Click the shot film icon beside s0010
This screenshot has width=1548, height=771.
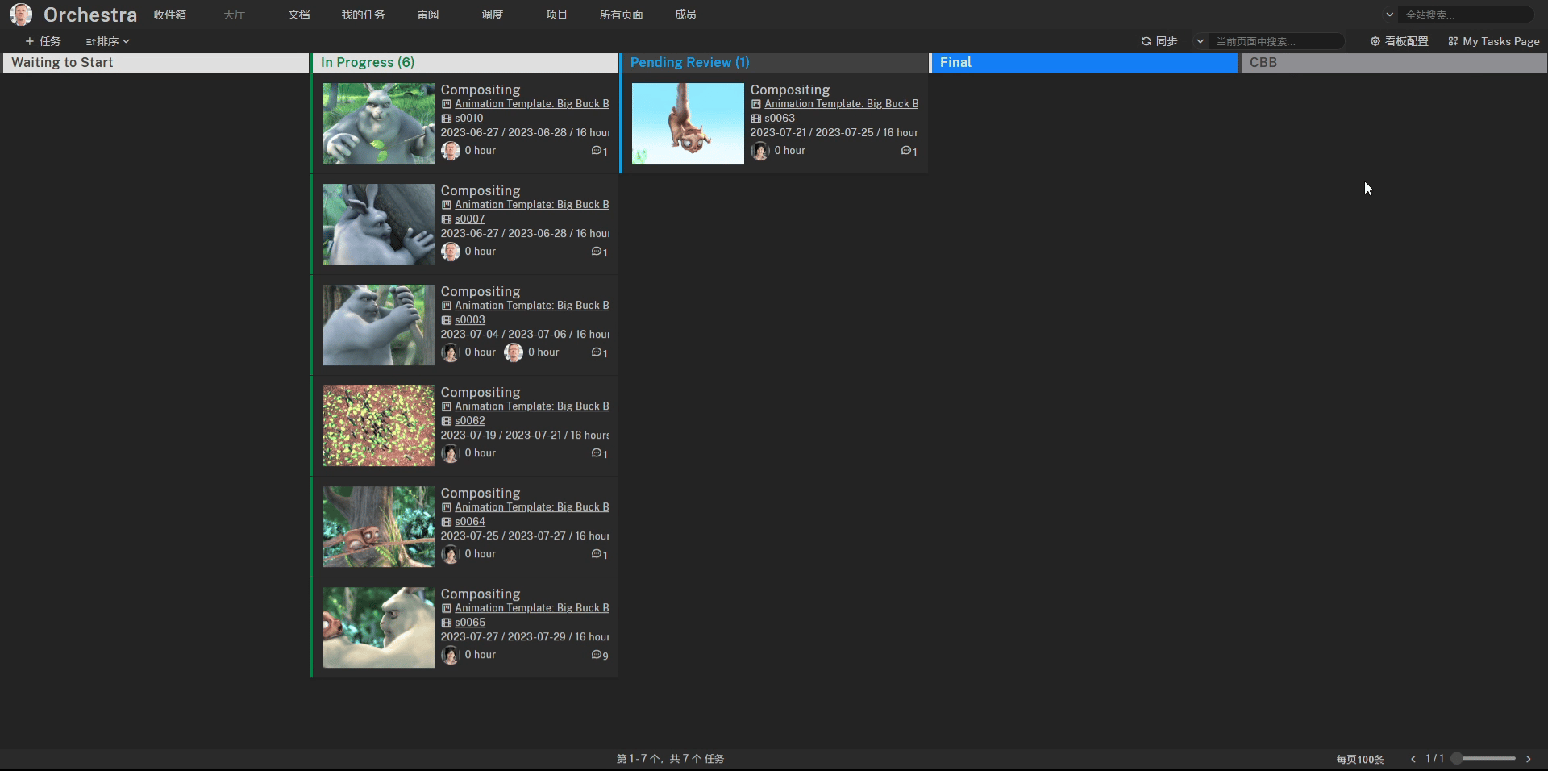pyautogui.click(x=447, y=119)
